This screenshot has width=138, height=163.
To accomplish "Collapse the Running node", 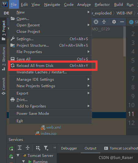I will tap(23, 161).
